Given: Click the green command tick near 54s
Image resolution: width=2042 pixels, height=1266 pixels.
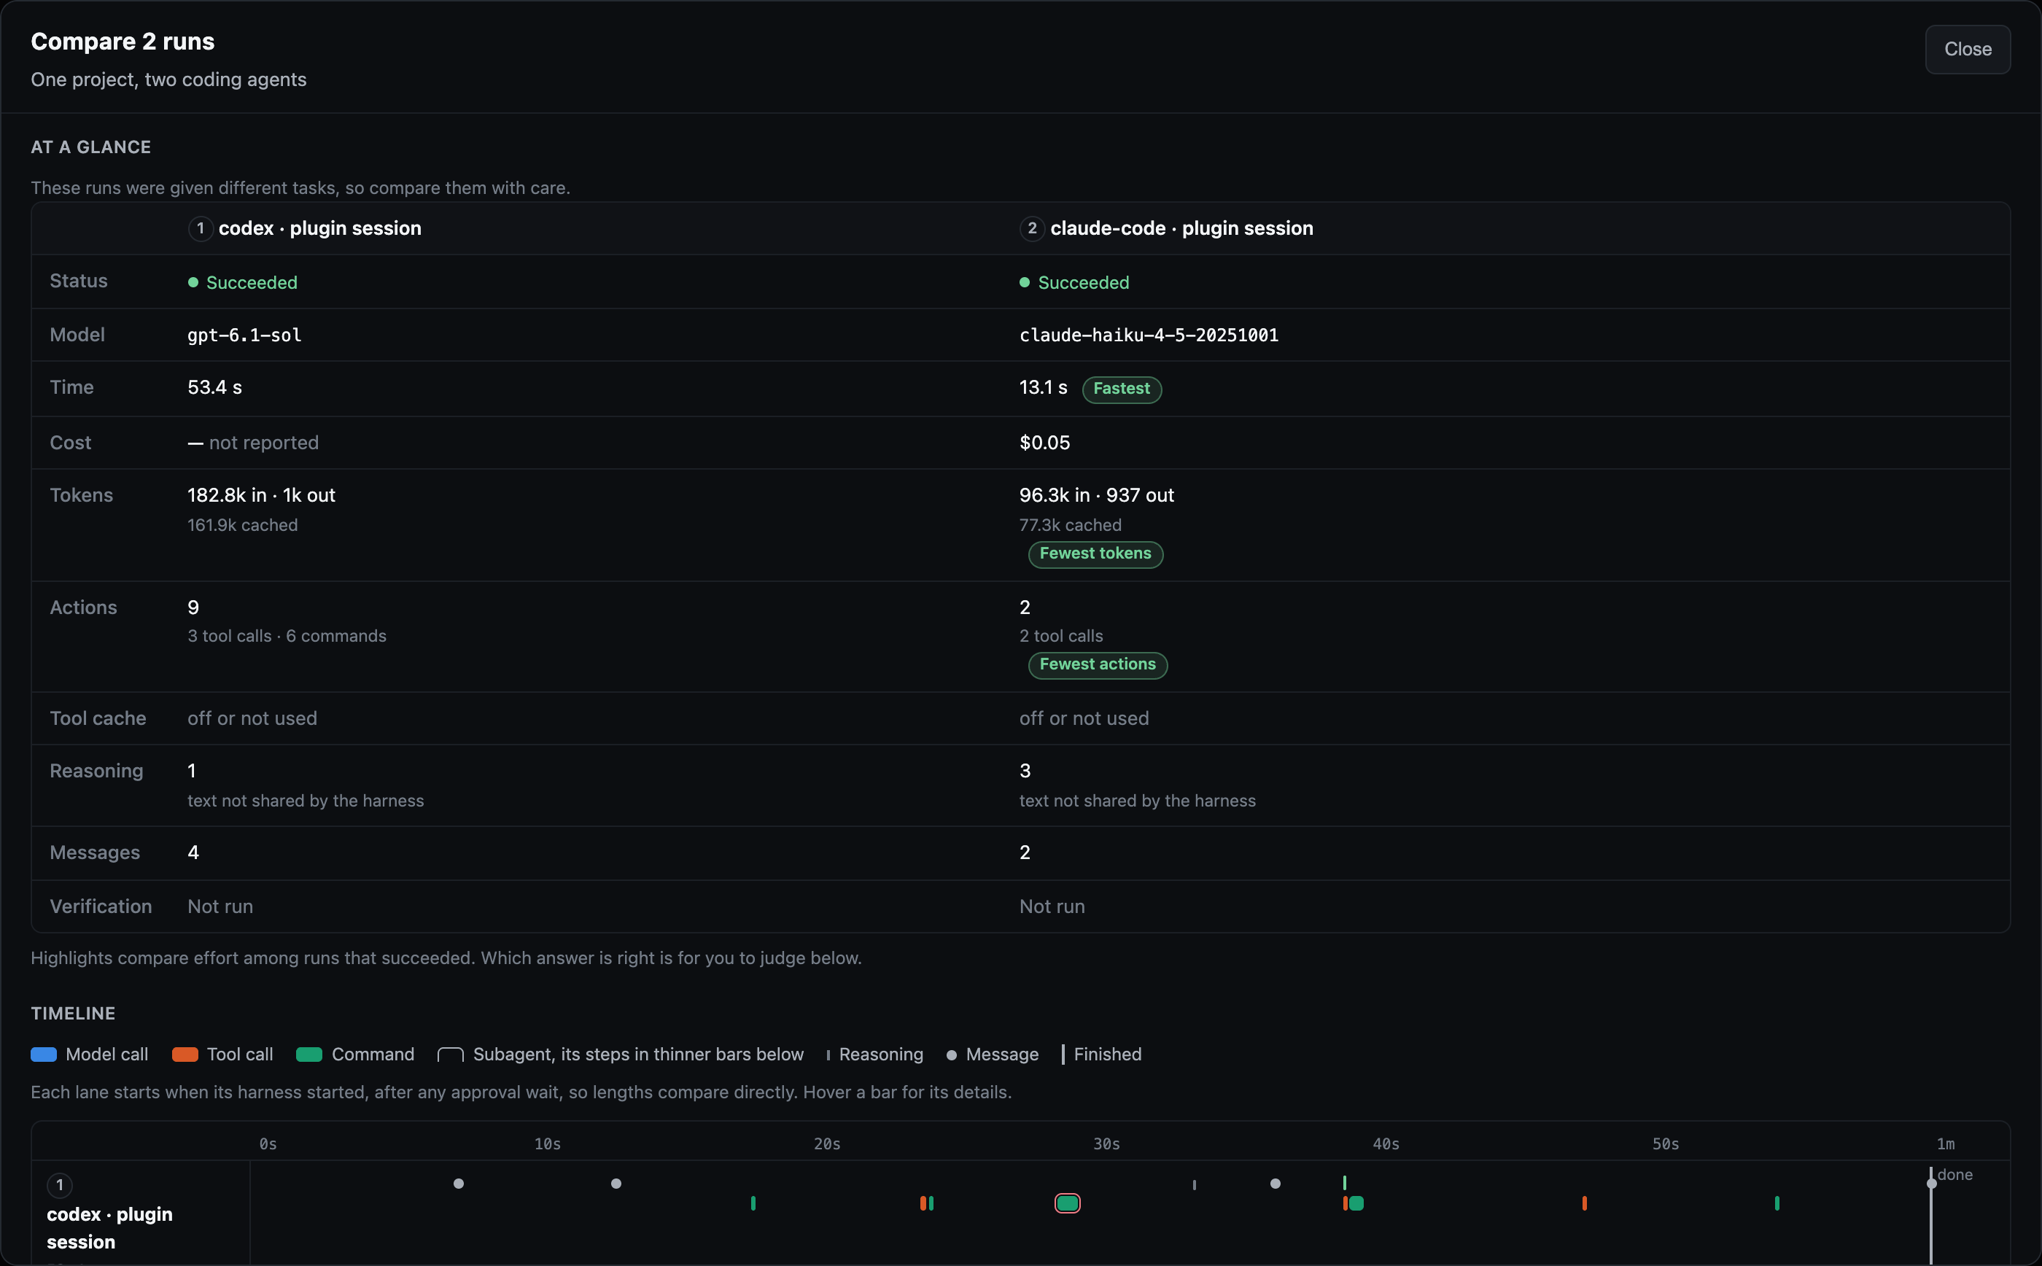Looking at the screenshot, I should (x=1777, y=1203).
